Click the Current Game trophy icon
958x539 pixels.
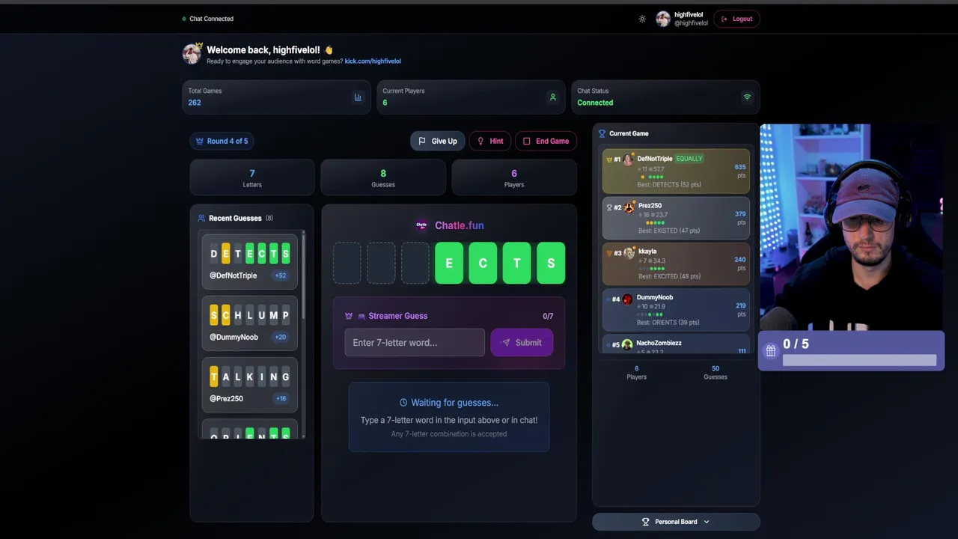602,133
